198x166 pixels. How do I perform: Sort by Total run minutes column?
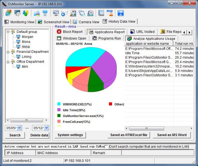pos(184,44)
